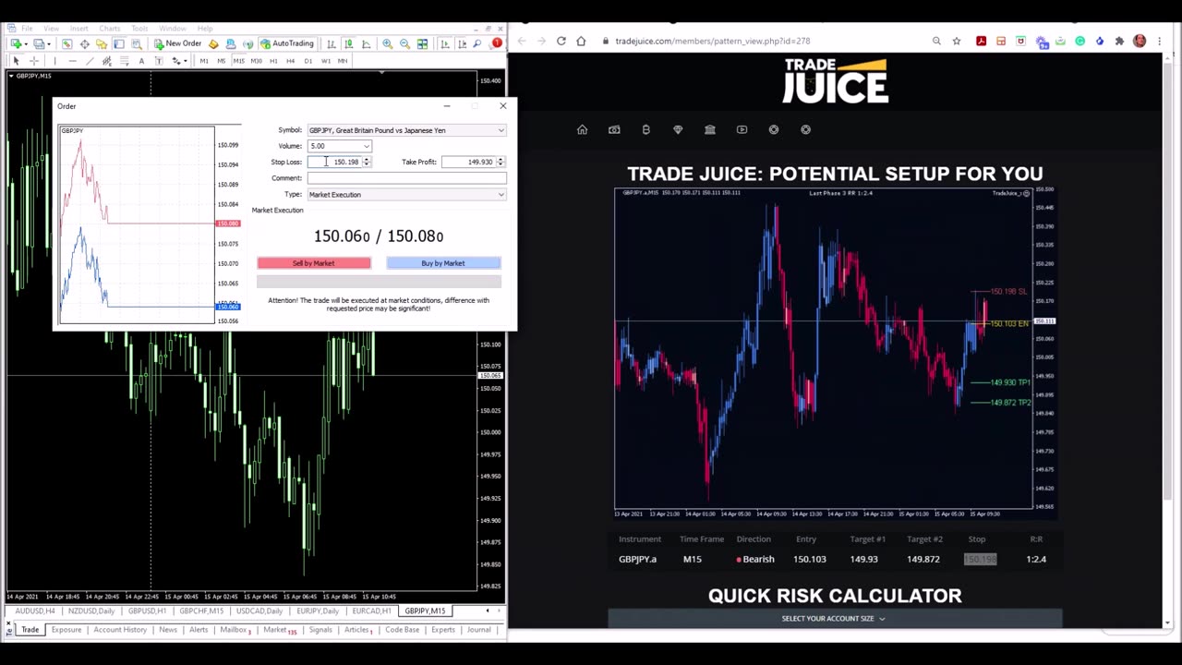Click the Take Profit value field
Screen dimensions: 1182x665
point(468,163)
